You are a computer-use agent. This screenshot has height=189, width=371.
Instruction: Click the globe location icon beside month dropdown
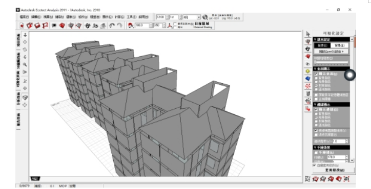click(205, 17)
